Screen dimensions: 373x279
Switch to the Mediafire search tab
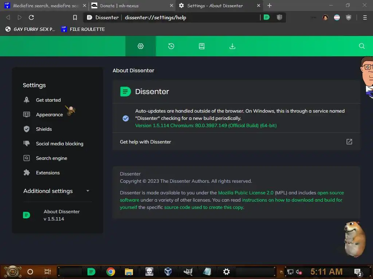coord(45,5)
